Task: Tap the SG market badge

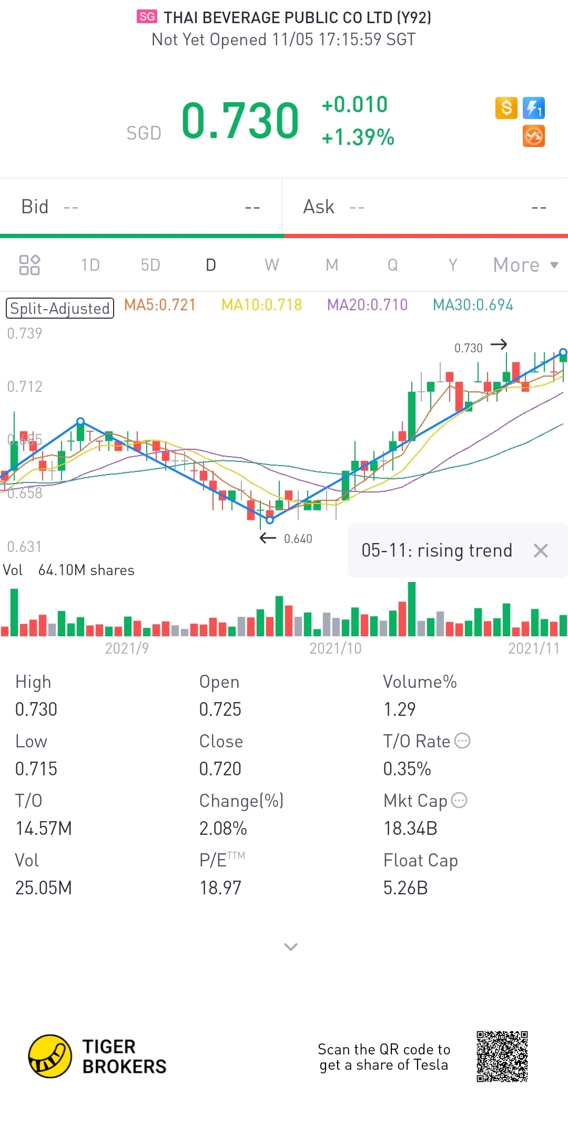Action: pyautogui.click(x=147, y=17)
